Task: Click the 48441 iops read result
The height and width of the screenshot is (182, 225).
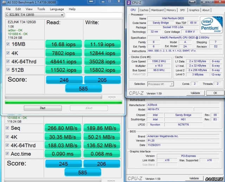Action: (64, 62)
